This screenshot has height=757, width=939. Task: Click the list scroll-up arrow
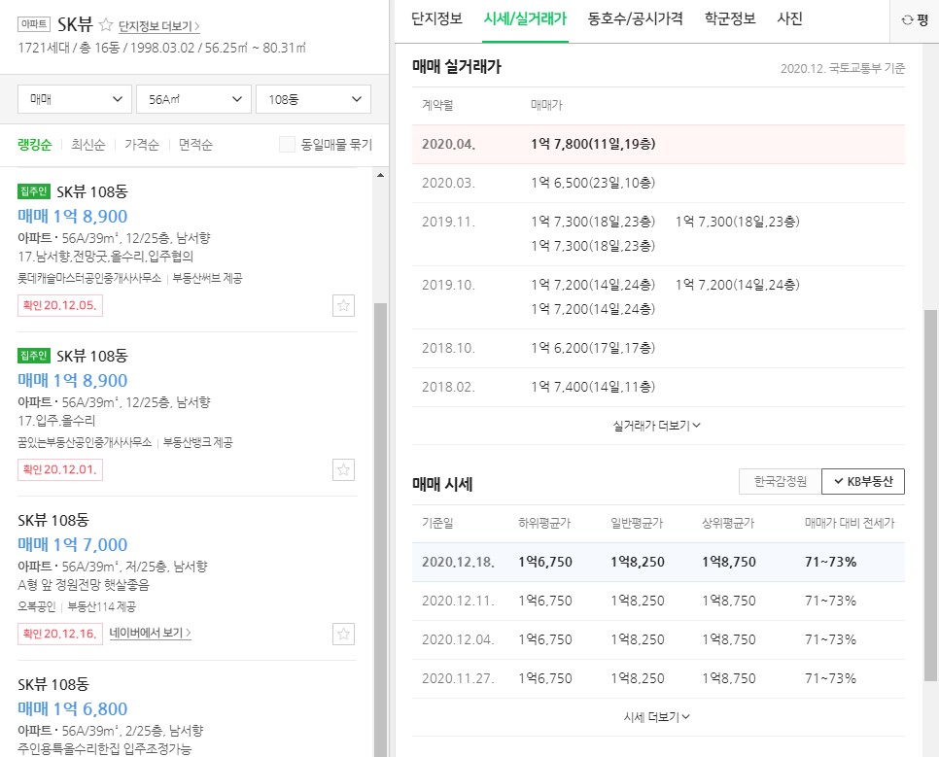click(x=380, y=175)
